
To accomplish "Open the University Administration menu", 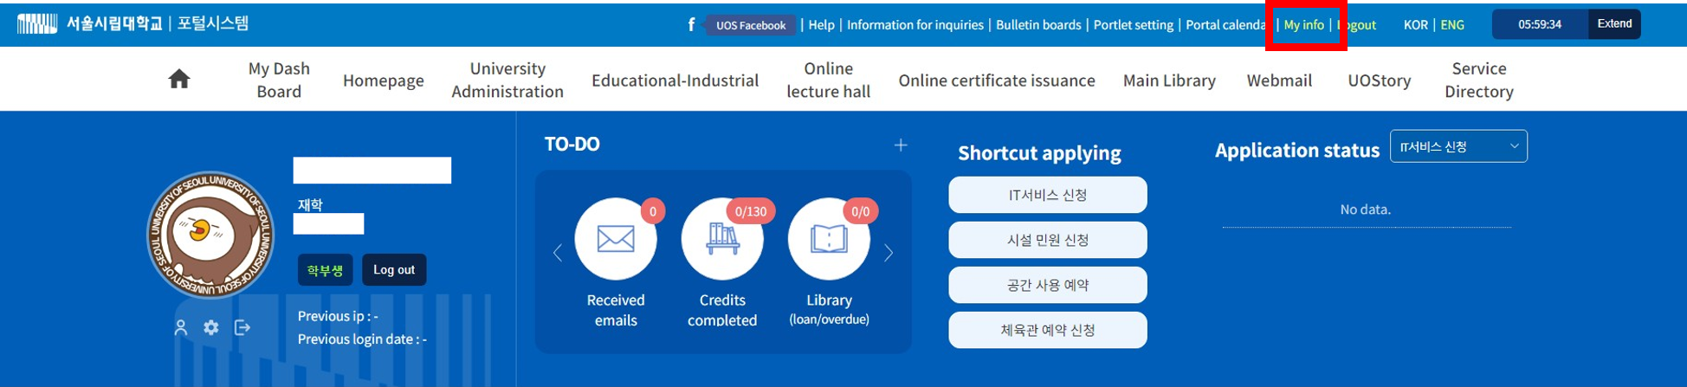I will pyautogui.click(x=507, y=80).
